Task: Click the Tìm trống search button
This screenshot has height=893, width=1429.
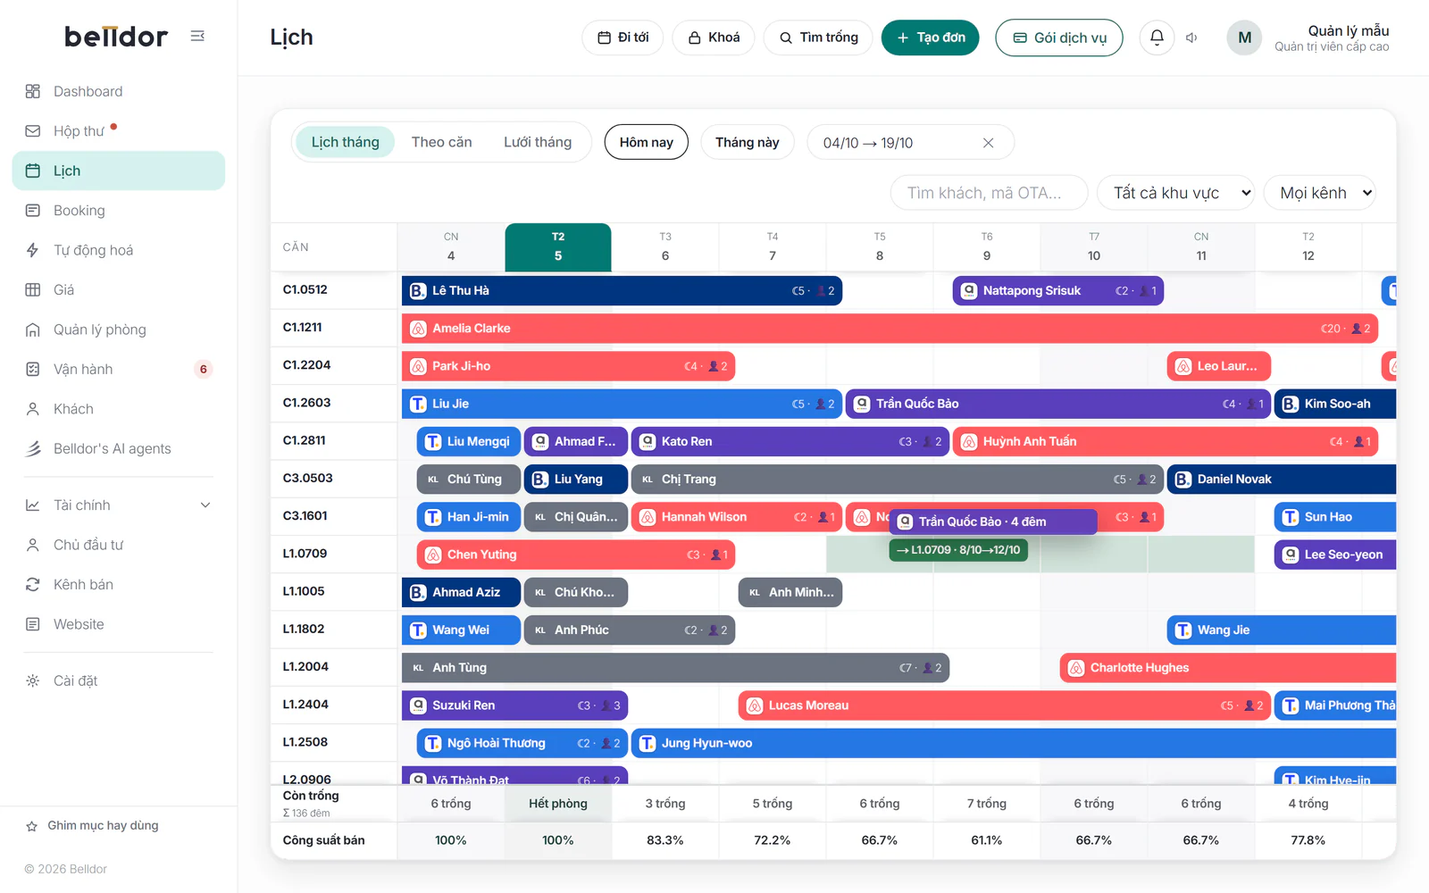Action: click(818, 38)
